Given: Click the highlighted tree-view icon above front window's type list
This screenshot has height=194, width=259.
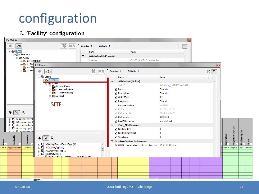Looking at the screenshot, I should click(46, 138).
